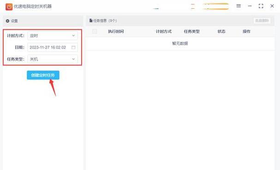
Task: Click the 计时方式 column header in table
Action: coord(164,31)
